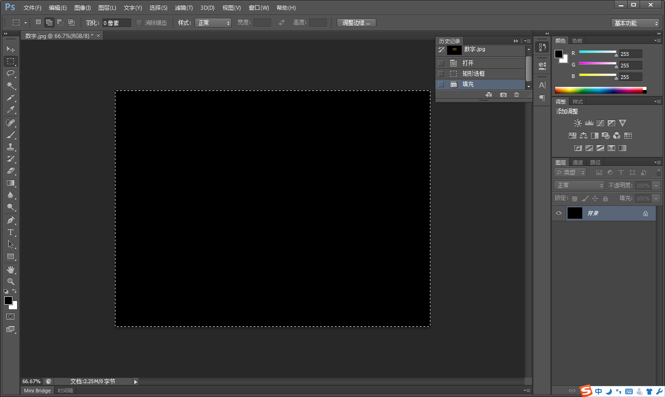The image size is (665, 397).
Task: Open the 图像(I) menu
Action: (x=83, y=8)
